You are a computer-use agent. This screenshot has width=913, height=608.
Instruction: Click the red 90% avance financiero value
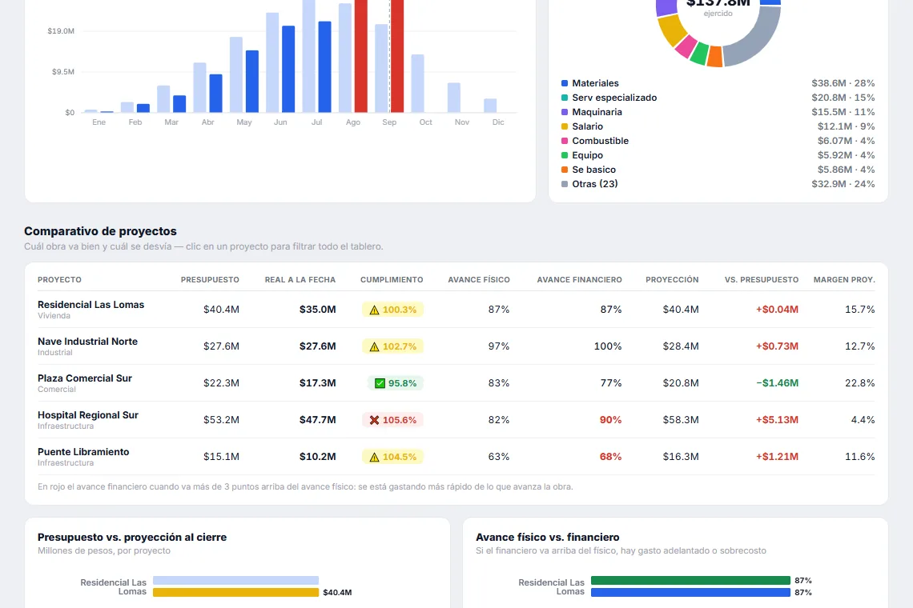click(x=611, y=420)
